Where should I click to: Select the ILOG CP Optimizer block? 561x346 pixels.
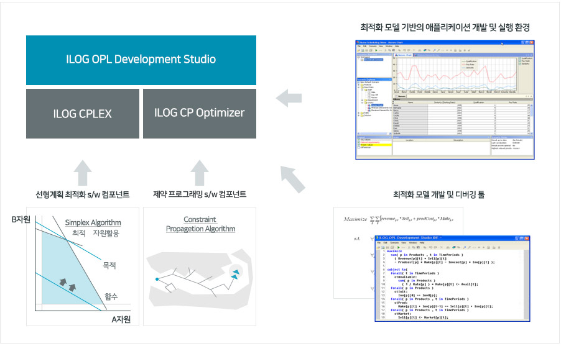click(200, 114)
